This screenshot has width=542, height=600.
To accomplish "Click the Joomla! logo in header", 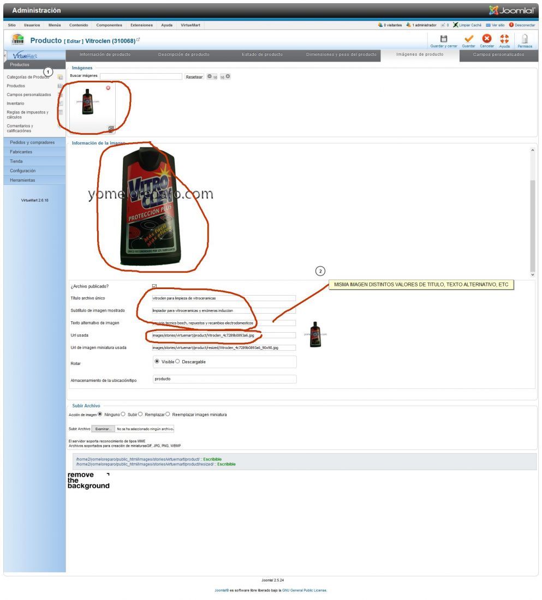I will [x=511, y=10].
